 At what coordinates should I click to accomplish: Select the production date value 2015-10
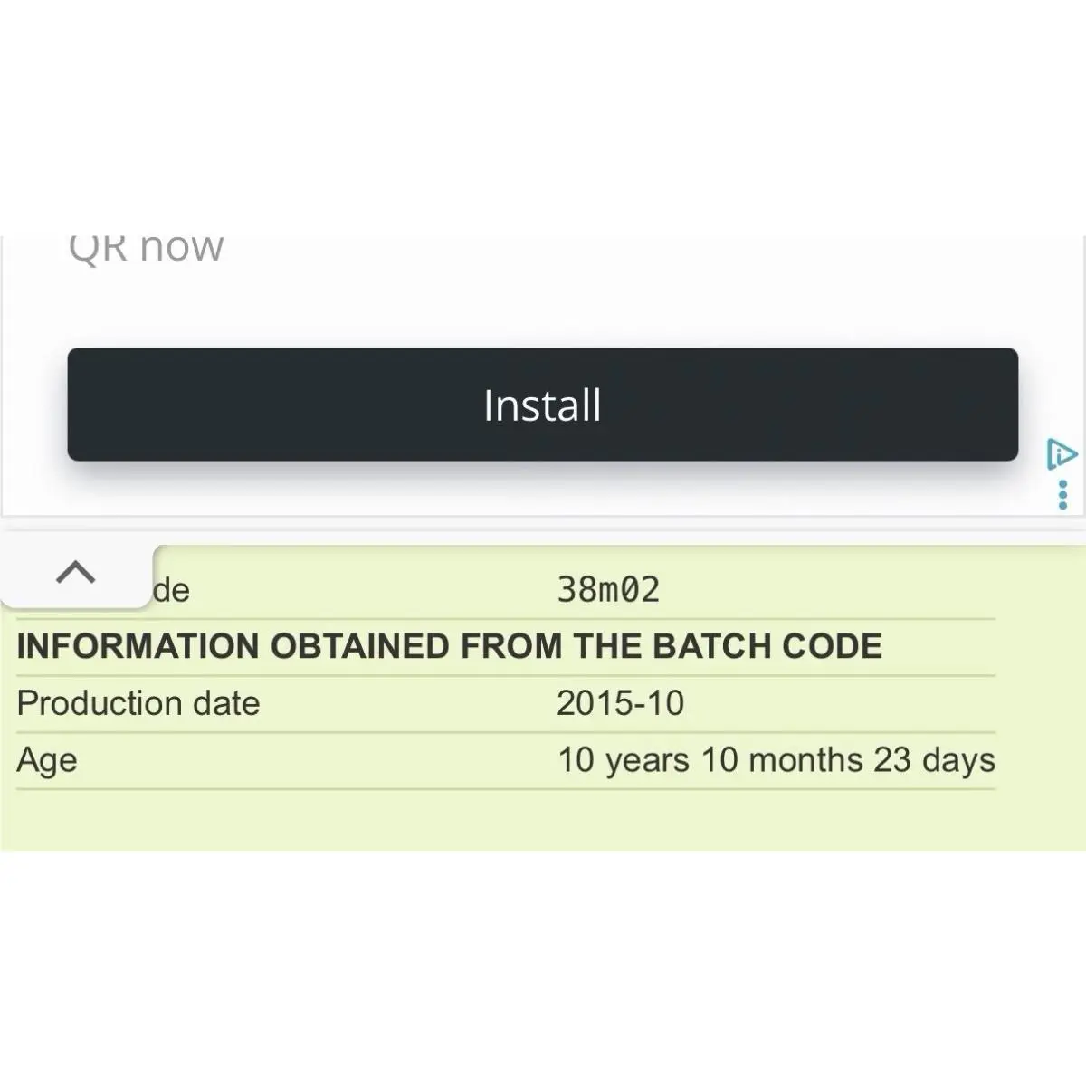click(621, 703)
